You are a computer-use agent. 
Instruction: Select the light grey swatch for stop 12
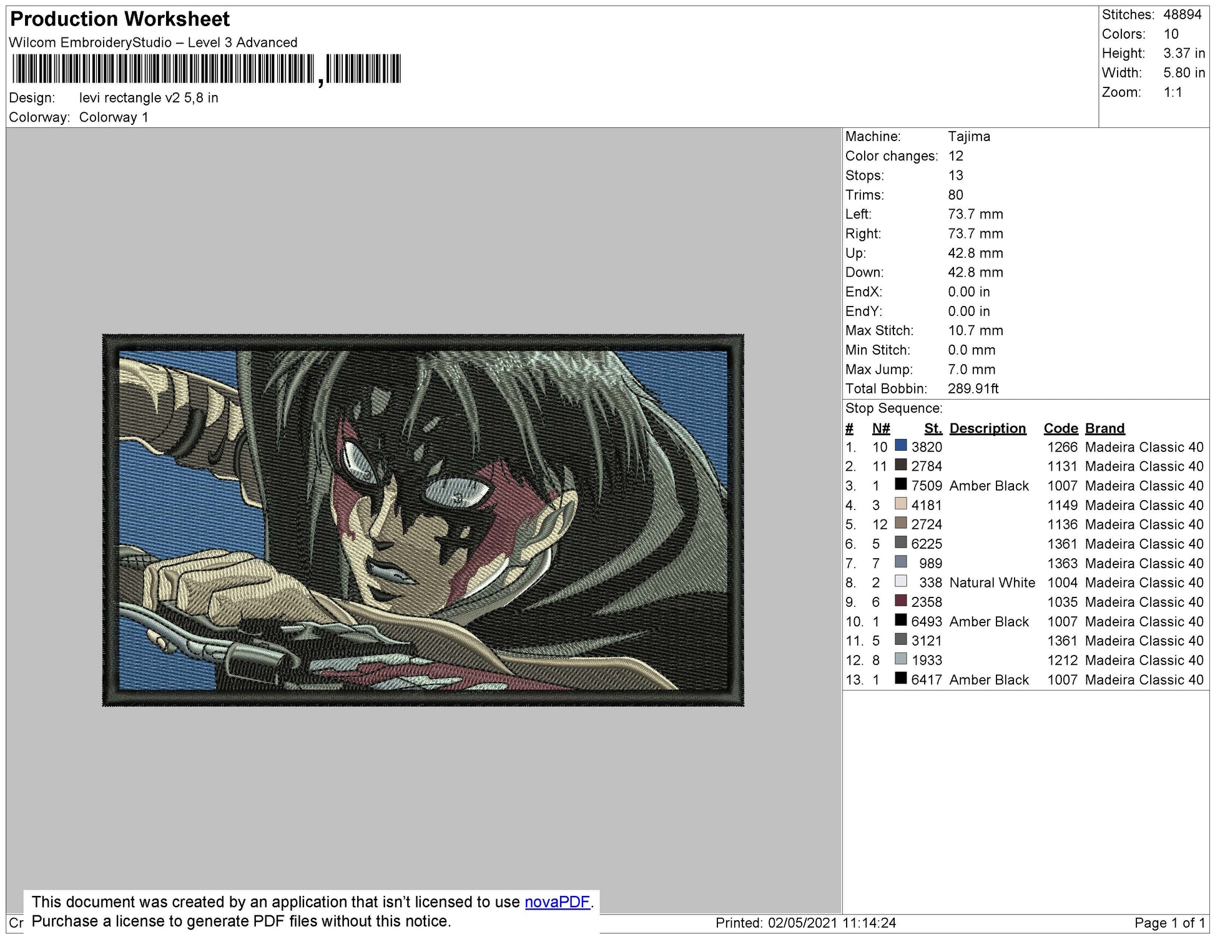tap(900, 659)
